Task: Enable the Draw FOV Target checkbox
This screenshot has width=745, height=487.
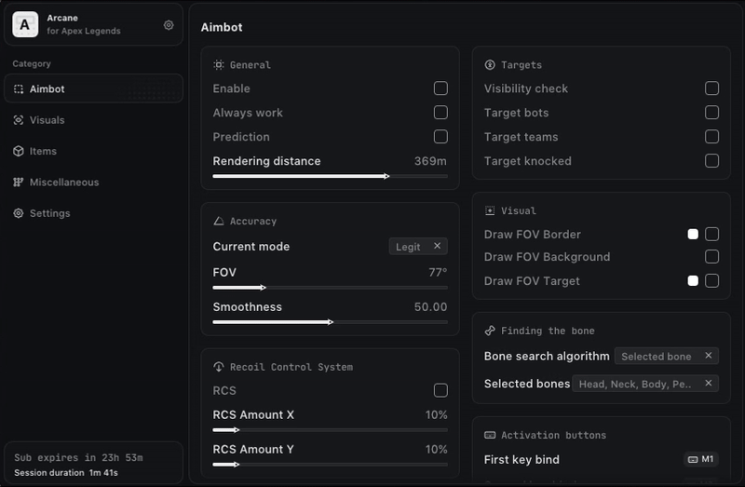Action: (x=711, y=281)
